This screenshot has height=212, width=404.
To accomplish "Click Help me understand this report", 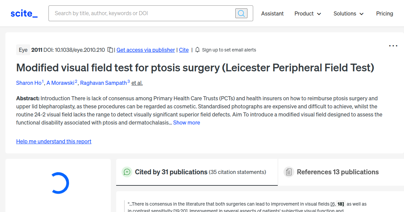I will tap(54, 141).
